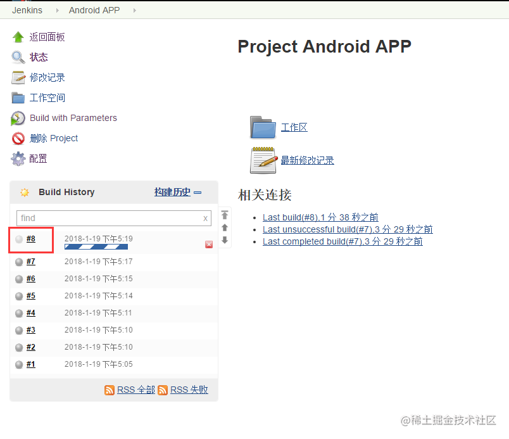The height and width of the screenshot is (439, 509).
Task: Open the 构建历史 trend link
Action: point(172,192)
